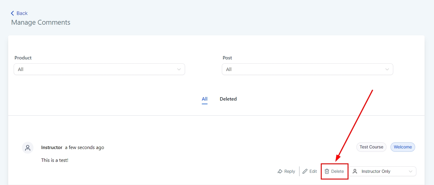Screen dimensions: 434x185
Task: Expand the Post filter dropdown
Action: tap(307, 69)
